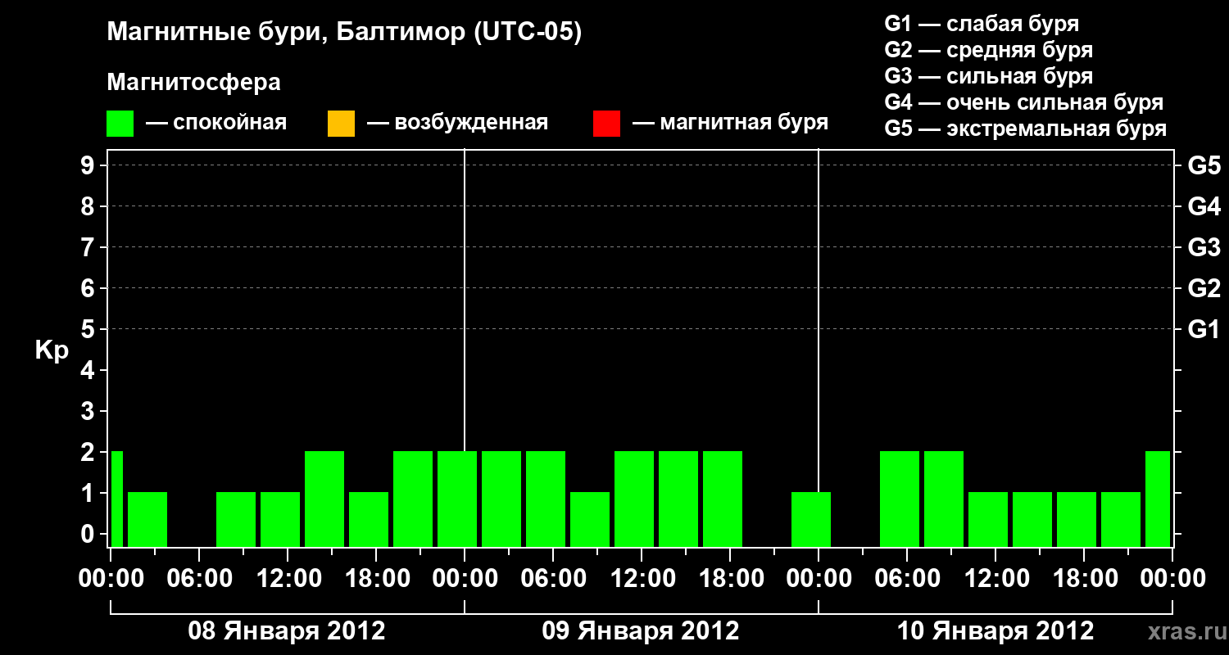Click the — магнитная буря legend label
The width and height of the screenshot is (1229, 655).
(730, 123)
